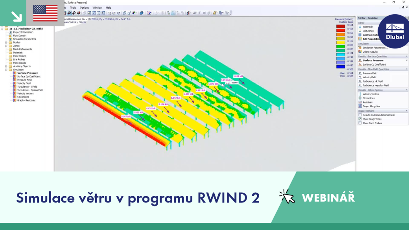This screenshot has height=230, width=409.
Task: Show Streamlines from Other Options panel
Action: click(x=368, y=98)
